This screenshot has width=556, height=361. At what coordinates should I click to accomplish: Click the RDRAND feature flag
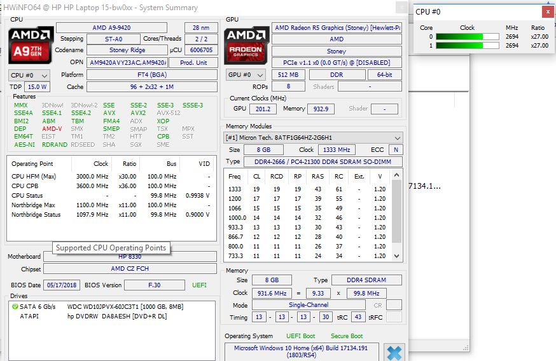click(x=55, y=144)
